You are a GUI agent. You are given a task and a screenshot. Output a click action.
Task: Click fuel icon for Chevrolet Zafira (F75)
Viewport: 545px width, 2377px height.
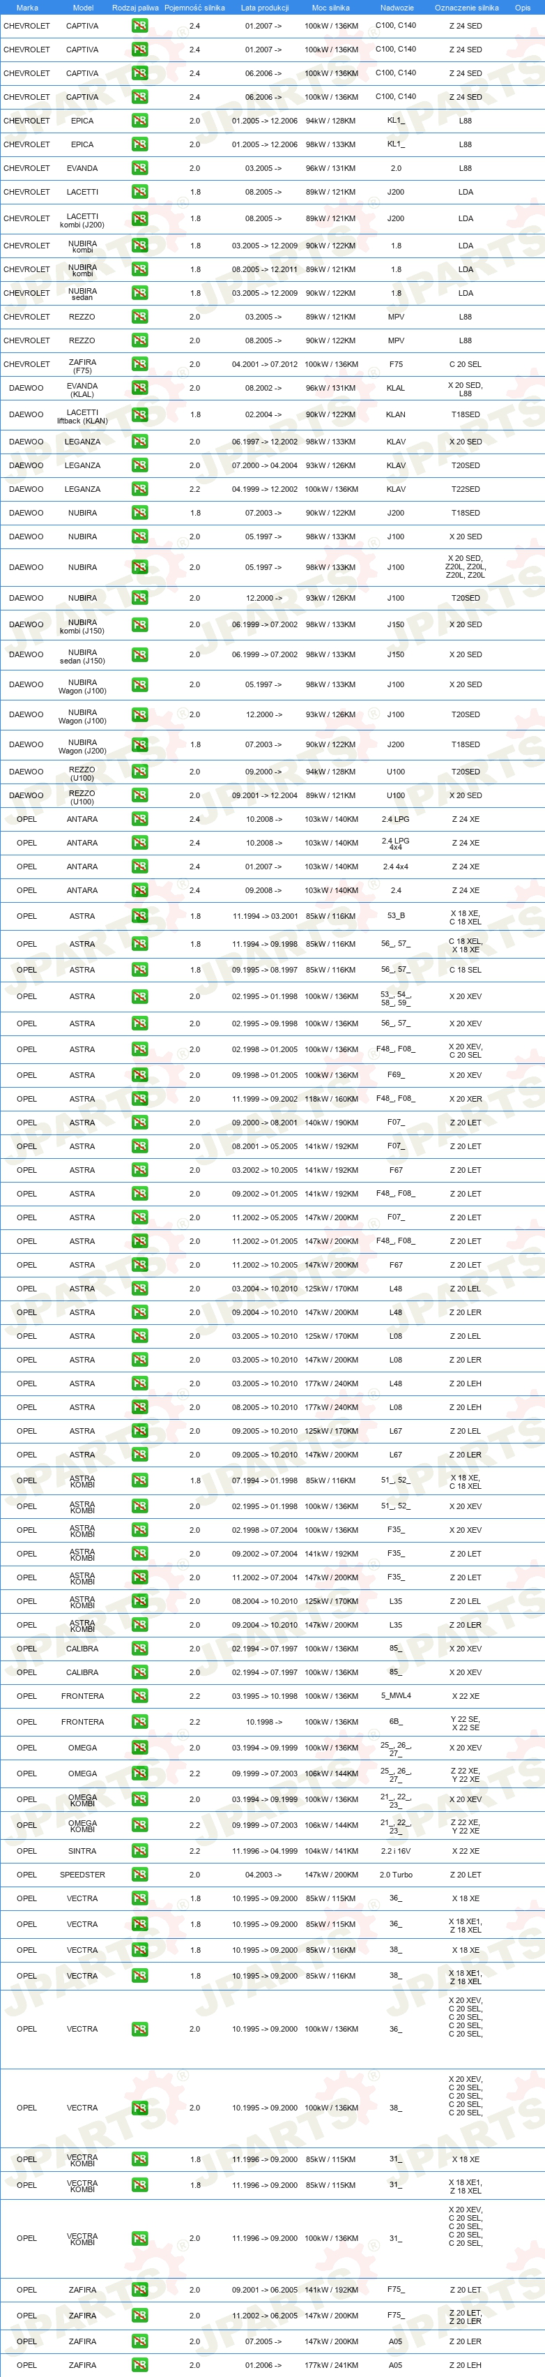140,364
